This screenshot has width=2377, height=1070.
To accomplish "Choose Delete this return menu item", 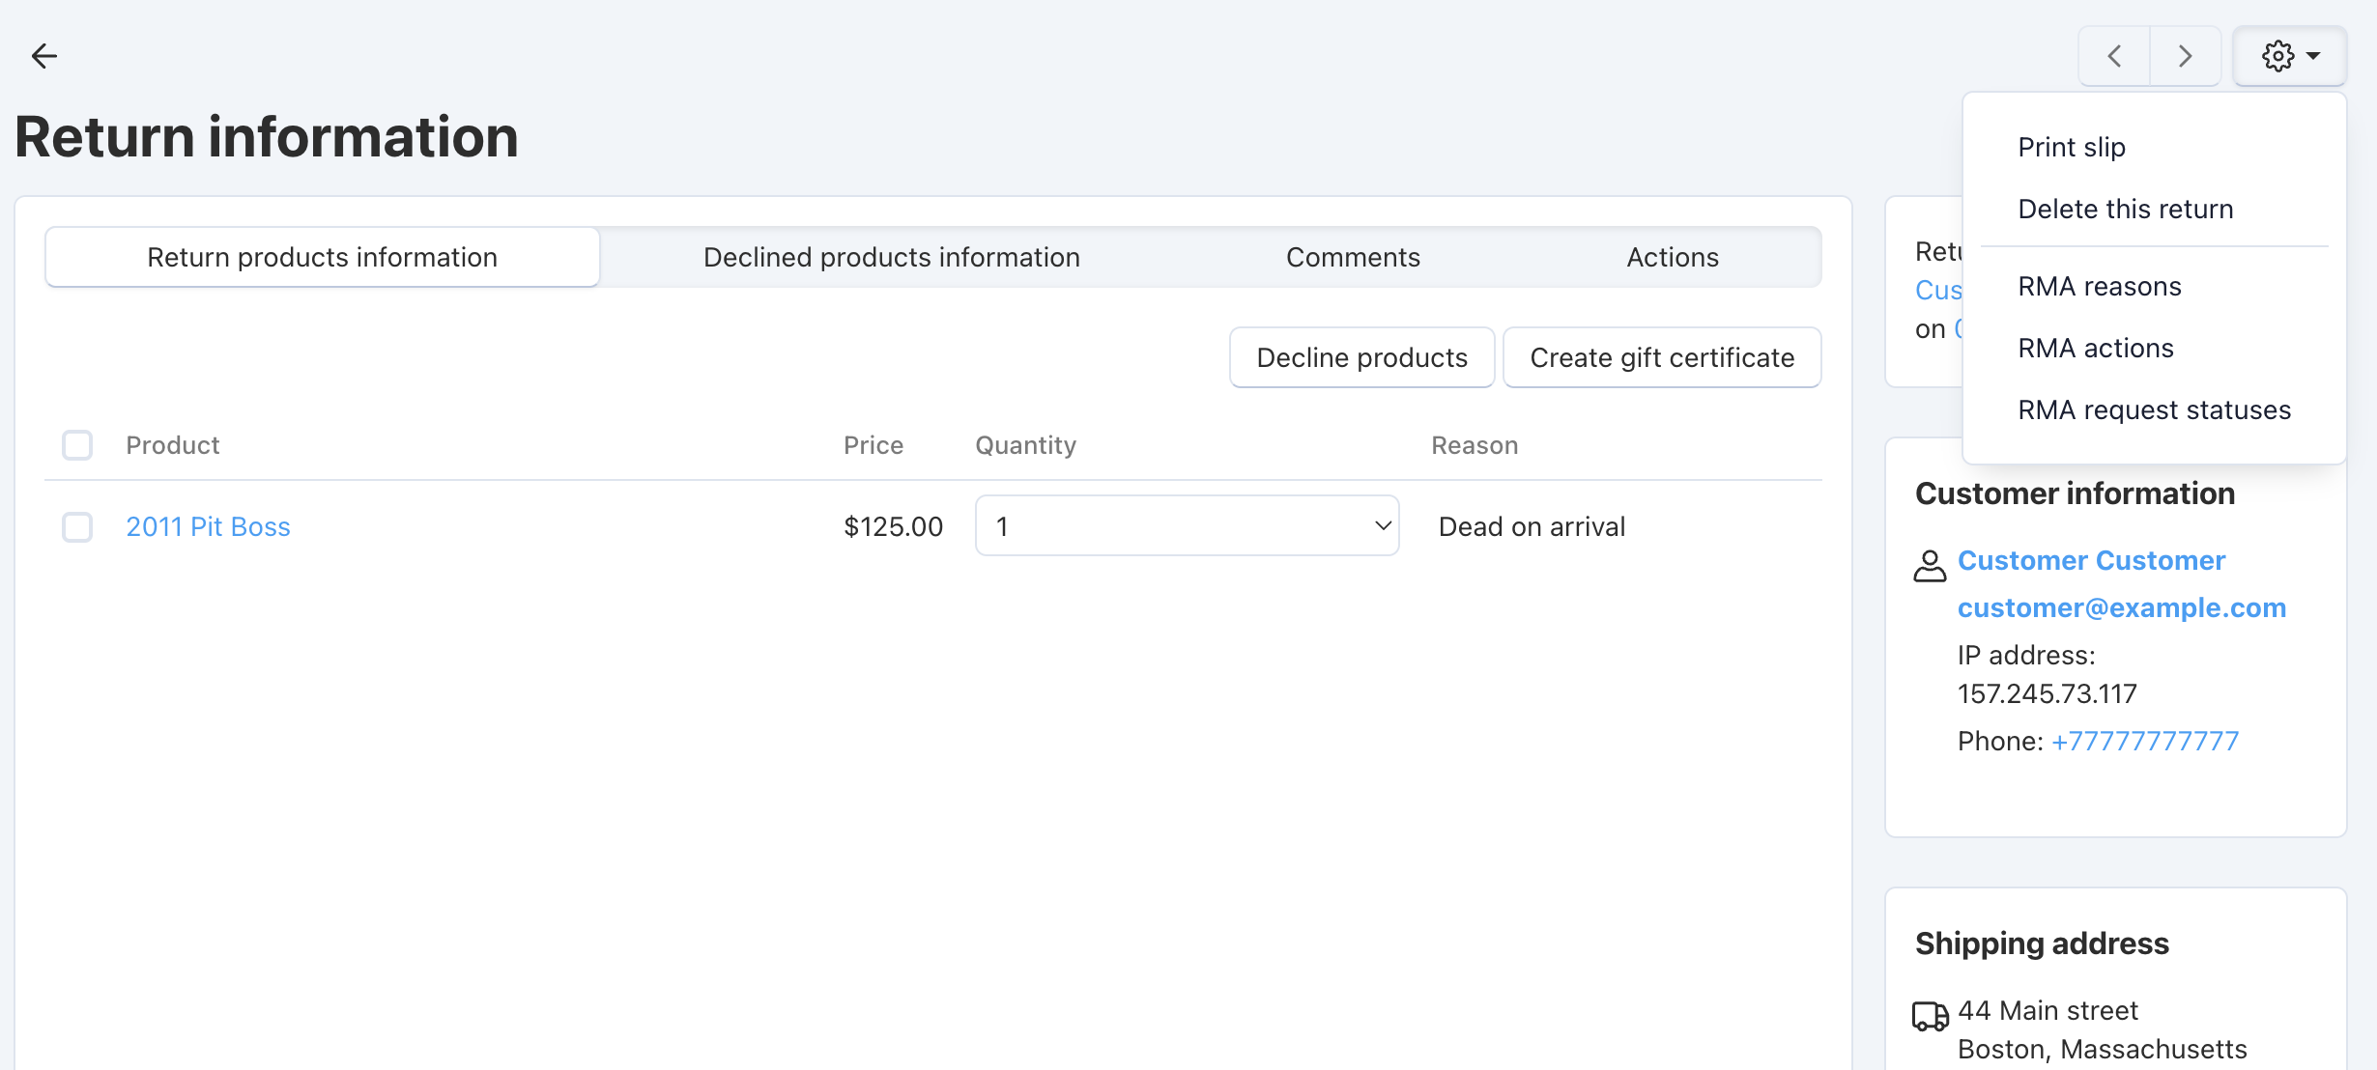I will coord(2126,209).
